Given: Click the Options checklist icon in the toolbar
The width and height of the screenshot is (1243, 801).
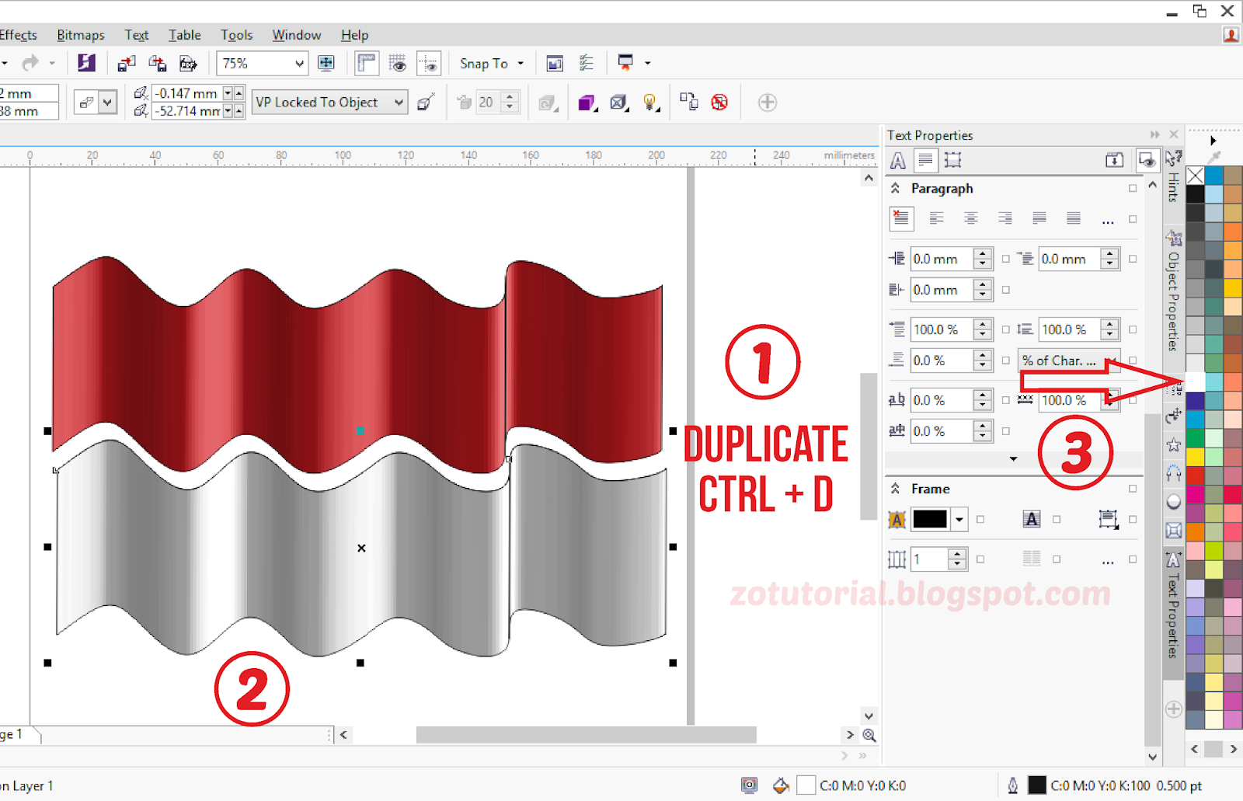Looking at the screenshot, I should (x=587, y=64).
